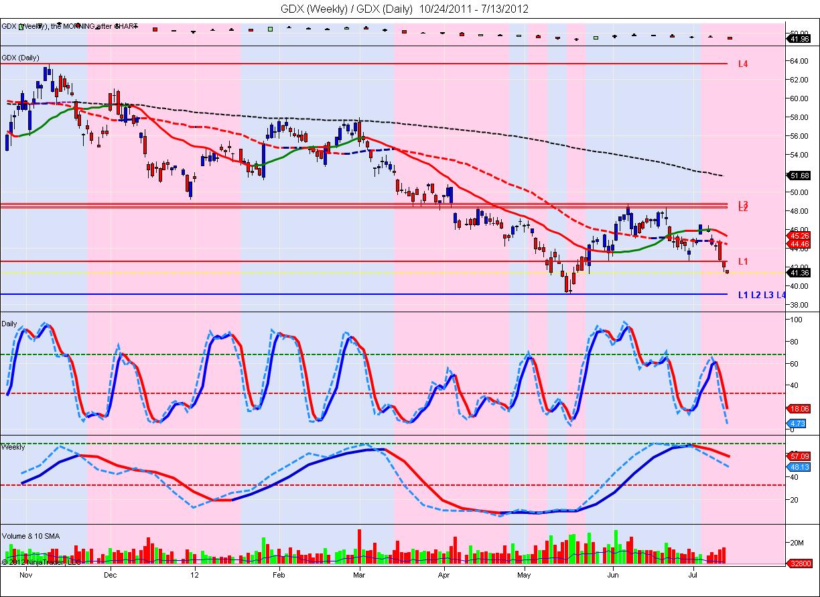Click the blue 48.13 weekly stochastic marker

[x=800, y=466]
